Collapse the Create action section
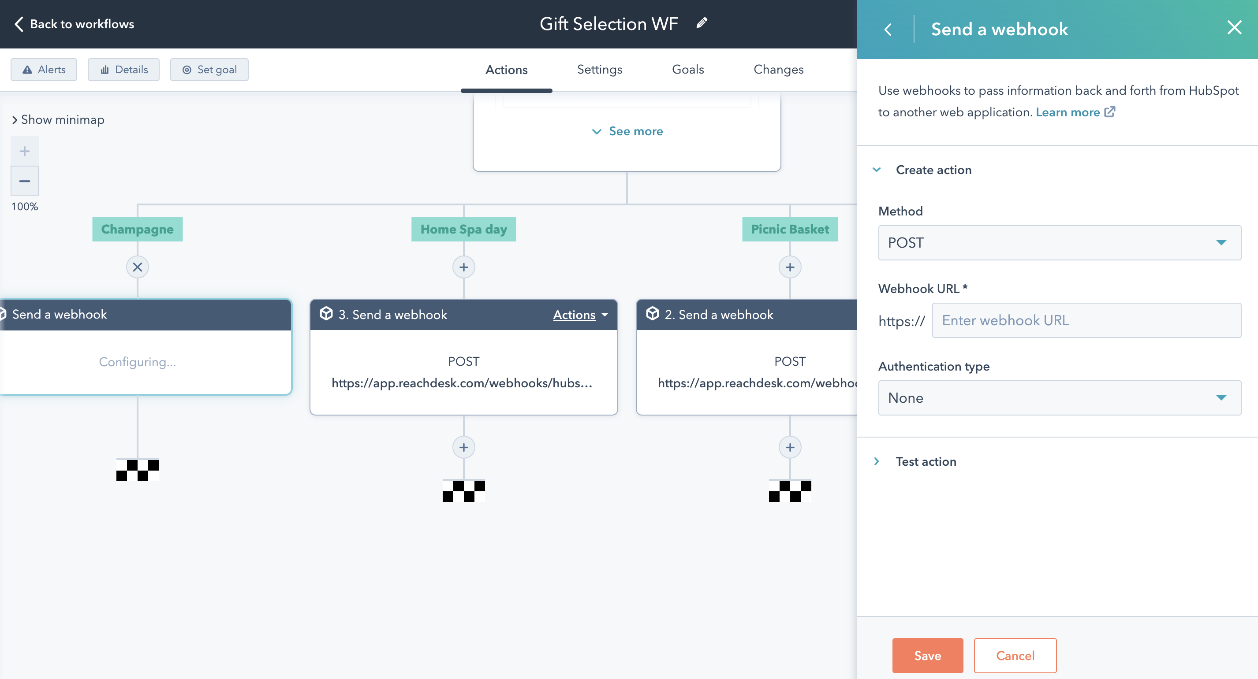 (923, 170)
